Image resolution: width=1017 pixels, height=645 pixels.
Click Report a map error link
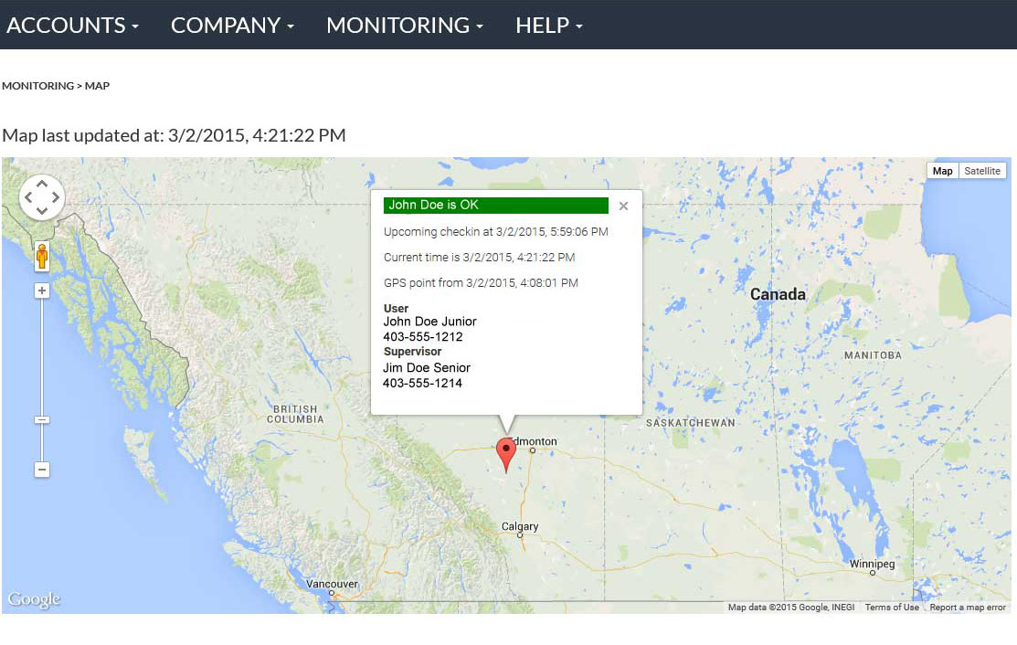tap(968, 608)
